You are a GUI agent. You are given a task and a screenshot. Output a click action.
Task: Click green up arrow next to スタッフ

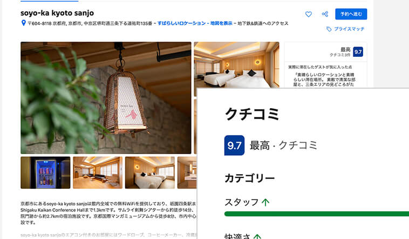tap(265, 202)
